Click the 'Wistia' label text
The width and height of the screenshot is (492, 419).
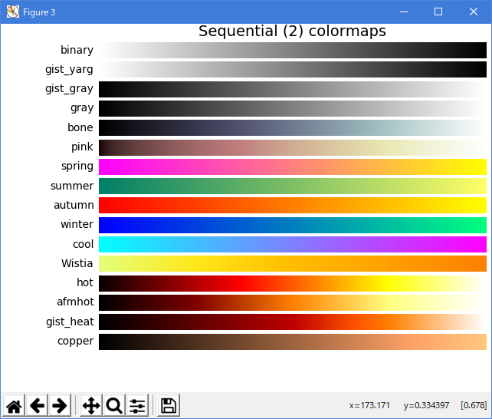[x=77, y=263]
